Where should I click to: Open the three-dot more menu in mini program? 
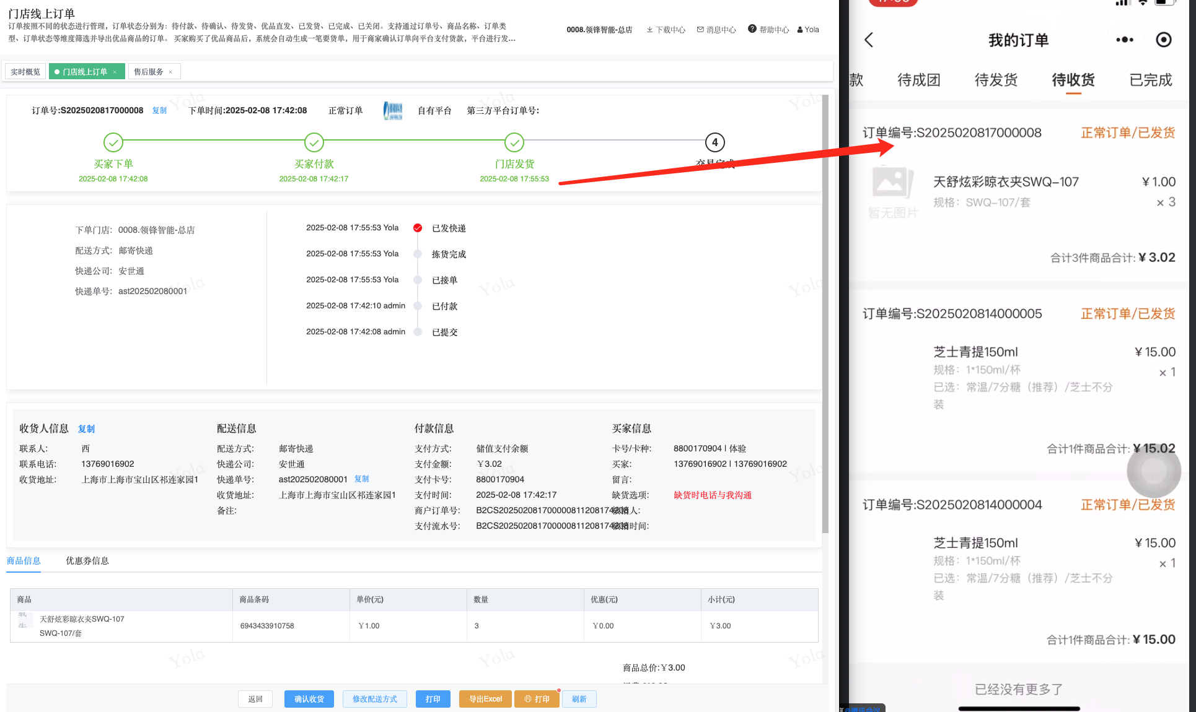point(1124,40)
